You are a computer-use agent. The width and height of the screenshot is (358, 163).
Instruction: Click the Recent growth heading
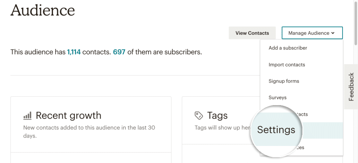[x=69, y=115]
